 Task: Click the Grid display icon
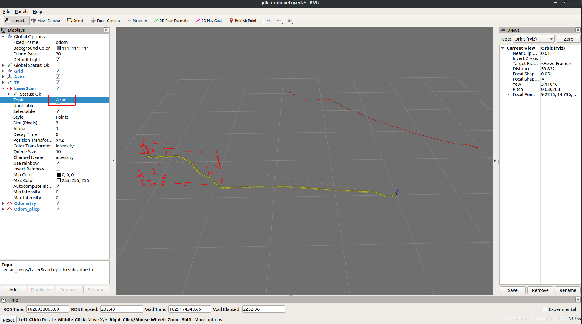tap(10, 71)
